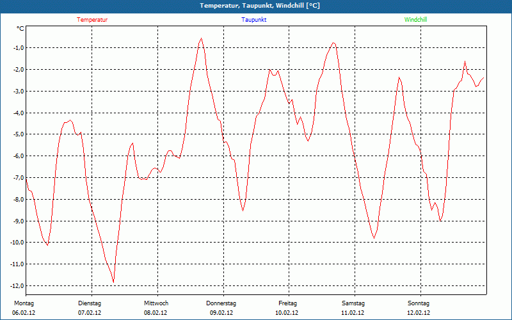The width and height of the screenshot is (512, 320).
Task: Click the -6,0 axis value
Action: [x=19, y=156]
